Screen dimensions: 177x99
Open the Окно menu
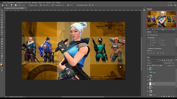(53, 2)
